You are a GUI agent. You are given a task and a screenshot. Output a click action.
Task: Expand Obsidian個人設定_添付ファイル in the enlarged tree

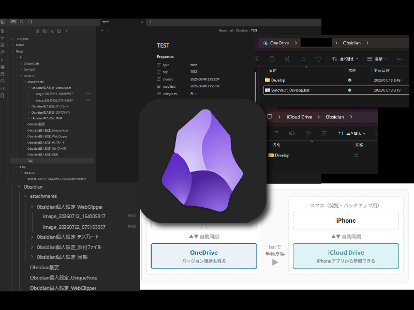[x=32, y=247]
